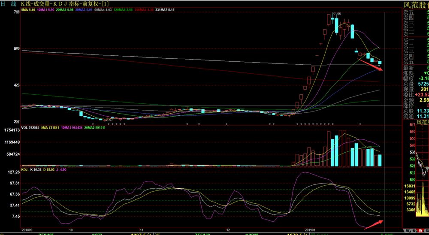Click the 幅度 -3.16 percent row

coord(416,79)
